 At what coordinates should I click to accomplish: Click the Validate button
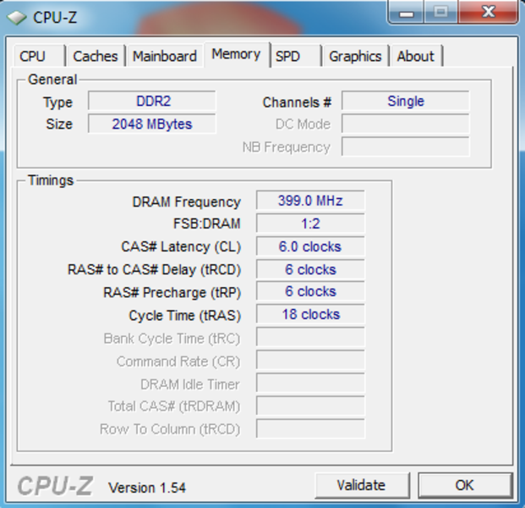click(362, 485)
